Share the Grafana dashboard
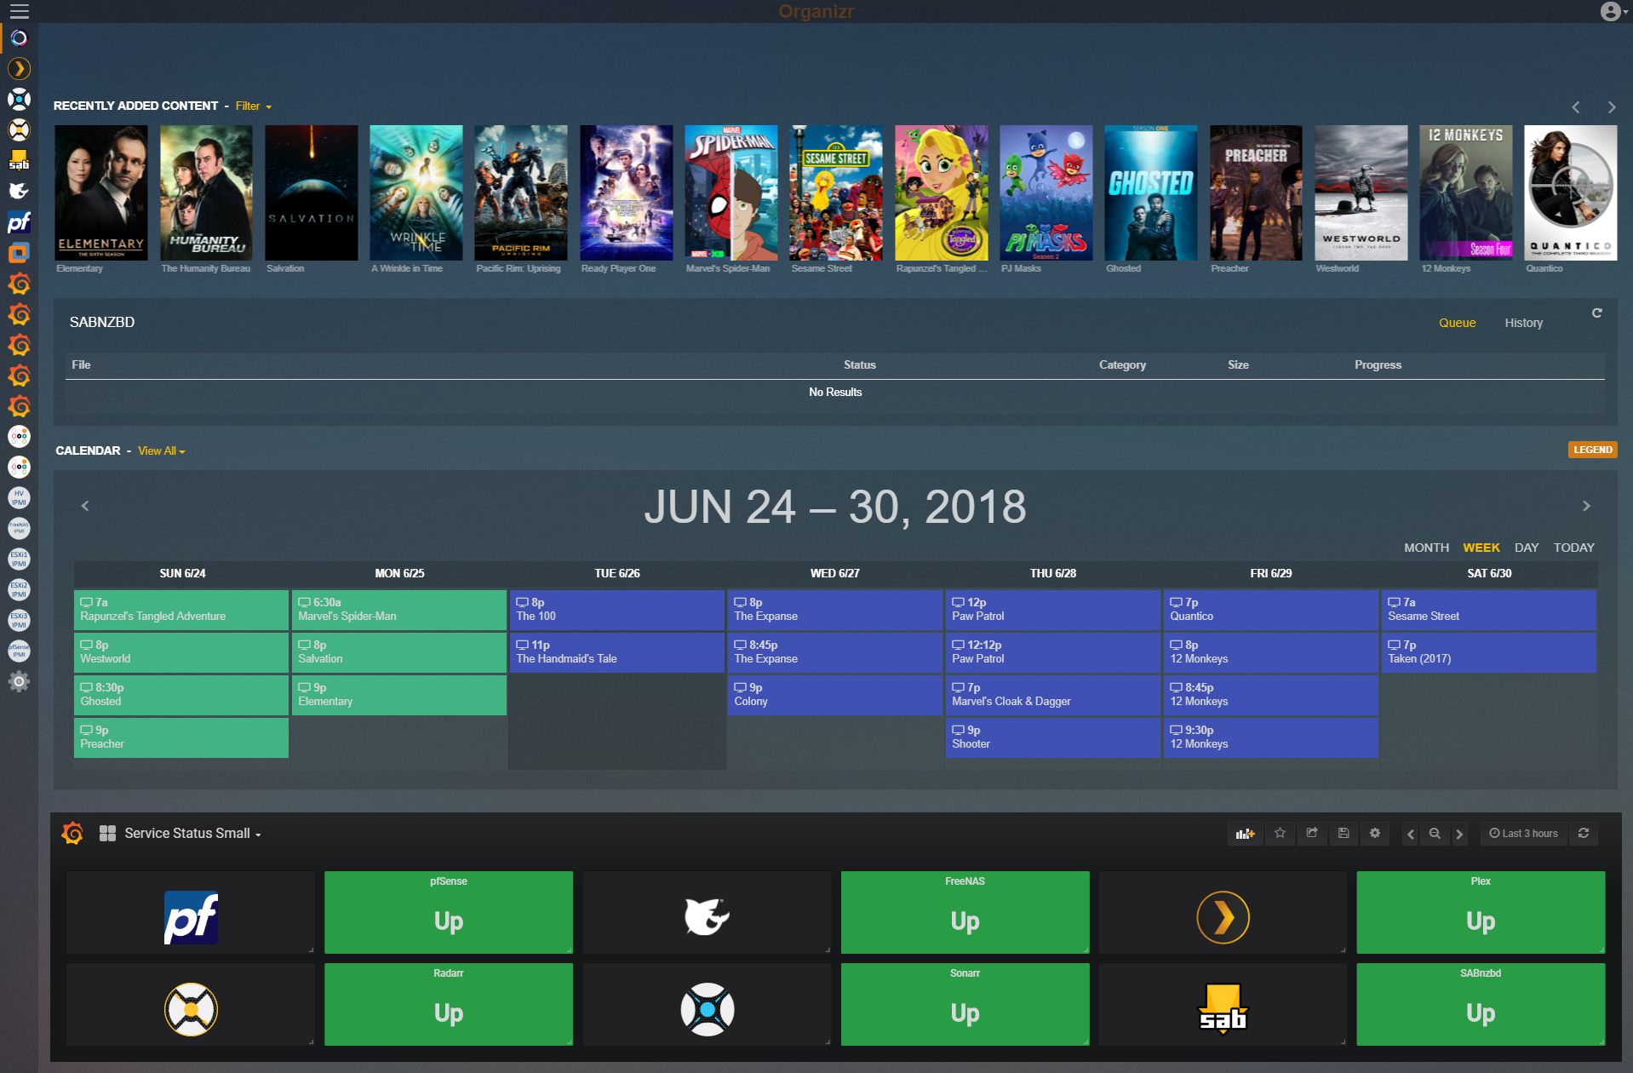Image resolution: width=1633 pixels, height=1073 pixels. (1312, 834)
